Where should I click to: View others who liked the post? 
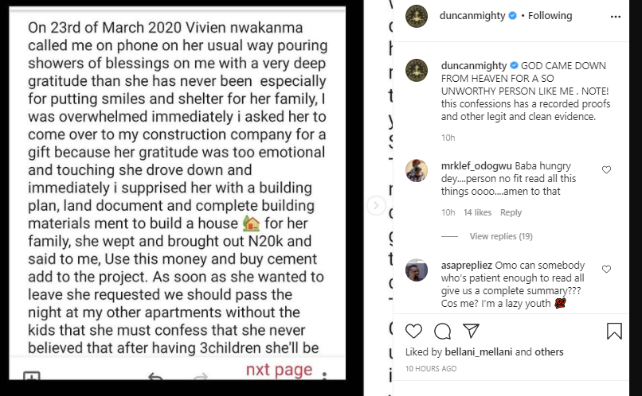click(549, 352)
